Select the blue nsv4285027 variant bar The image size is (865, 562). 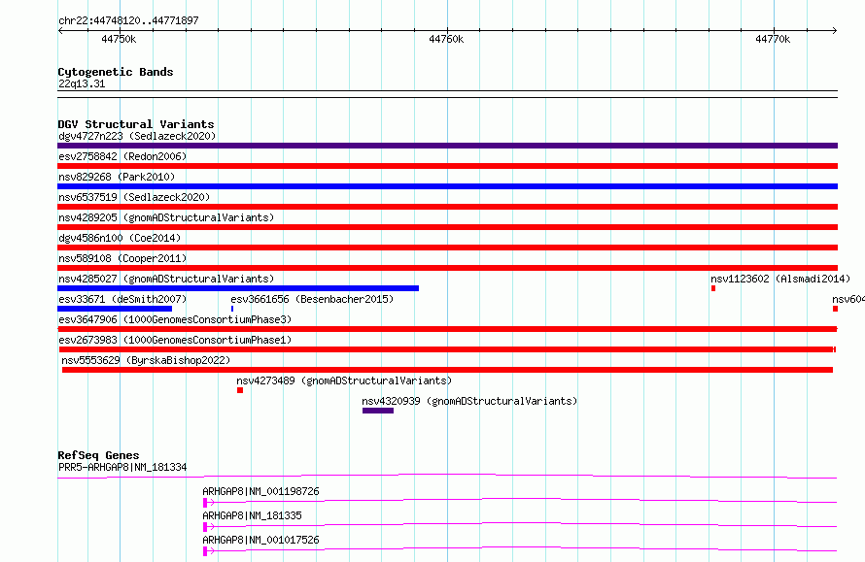tap(238, 288)
